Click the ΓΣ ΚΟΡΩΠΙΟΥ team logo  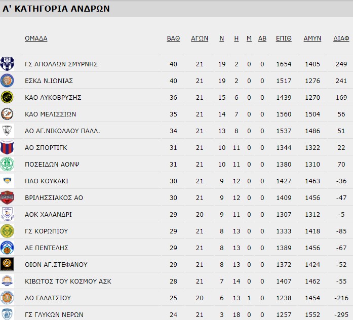tap(8, 231)
